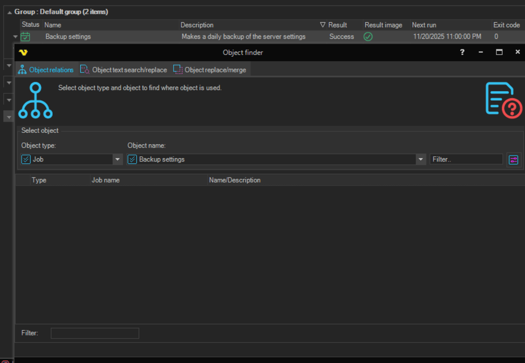
Task: Open filter options with the sliders icon button
Action: [x=513, y=160]
